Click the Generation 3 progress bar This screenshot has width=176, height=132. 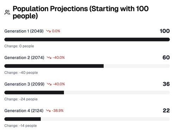pyautogui.click(x=87, y=93)
